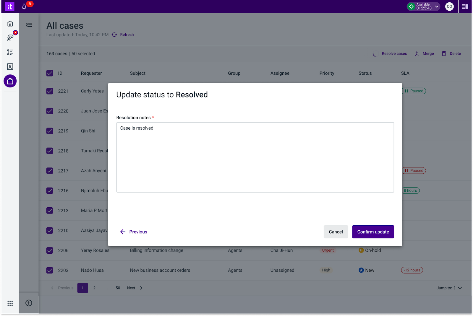
Task: Uncheck case 2221 from Carly Yates
Action: [49, 91]
